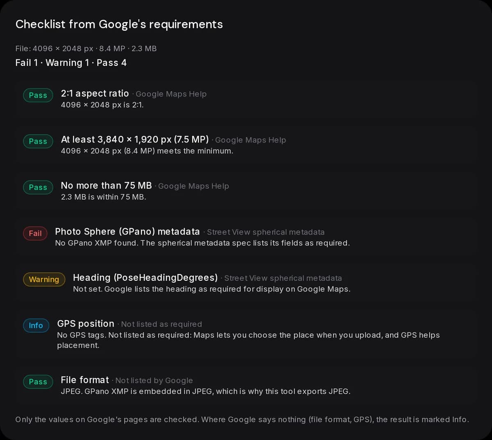
Task: Click the Pass badge beside "File format"
Action: [38, 382]
